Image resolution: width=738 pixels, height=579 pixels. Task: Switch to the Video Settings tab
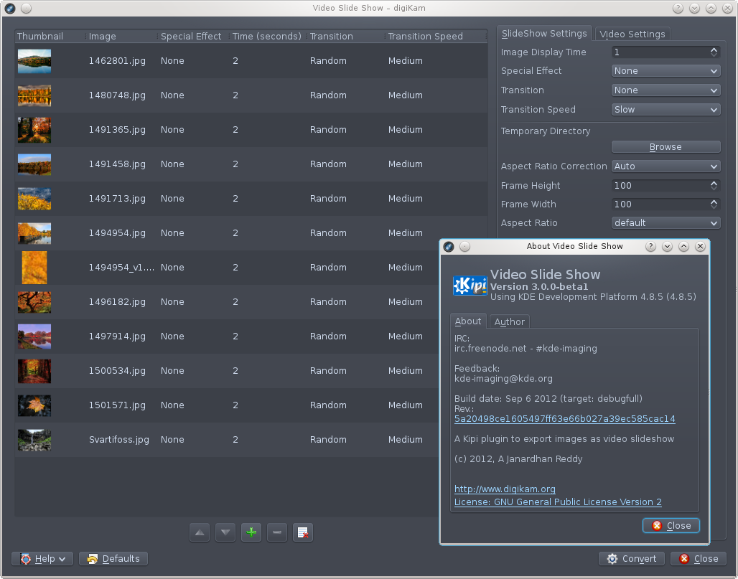(632, 34)
